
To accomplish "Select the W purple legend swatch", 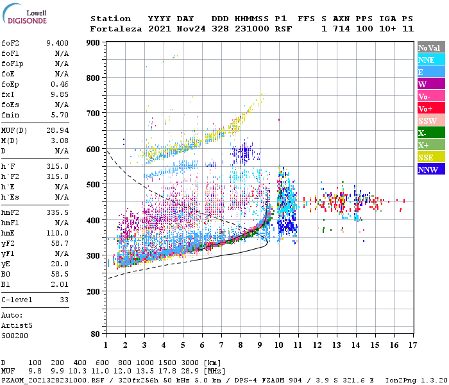I will coord(431,84).
